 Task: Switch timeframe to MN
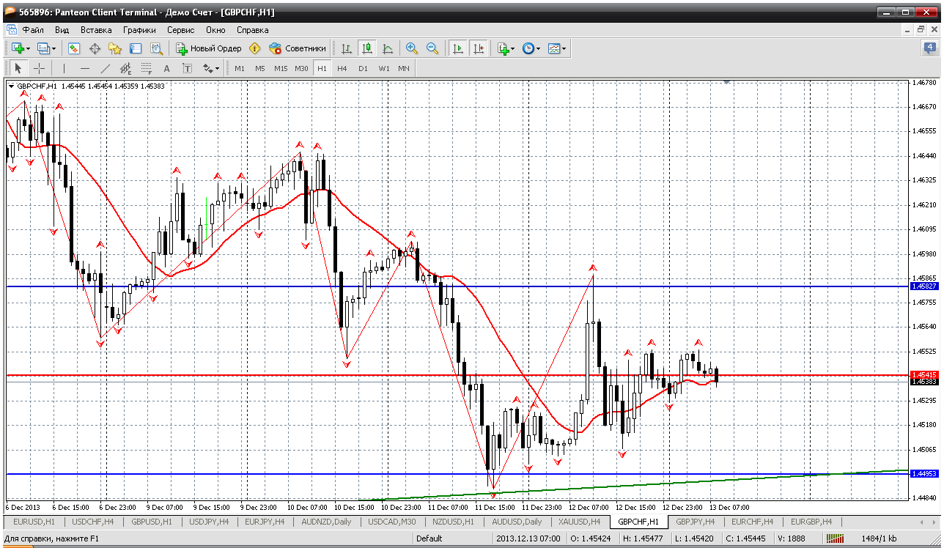pos(404,68)
